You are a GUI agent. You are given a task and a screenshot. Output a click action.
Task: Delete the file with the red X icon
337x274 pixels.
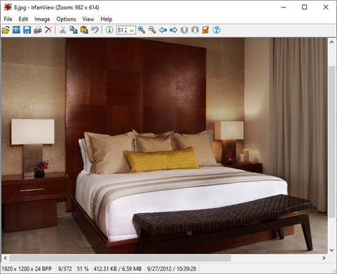point(48,29)
